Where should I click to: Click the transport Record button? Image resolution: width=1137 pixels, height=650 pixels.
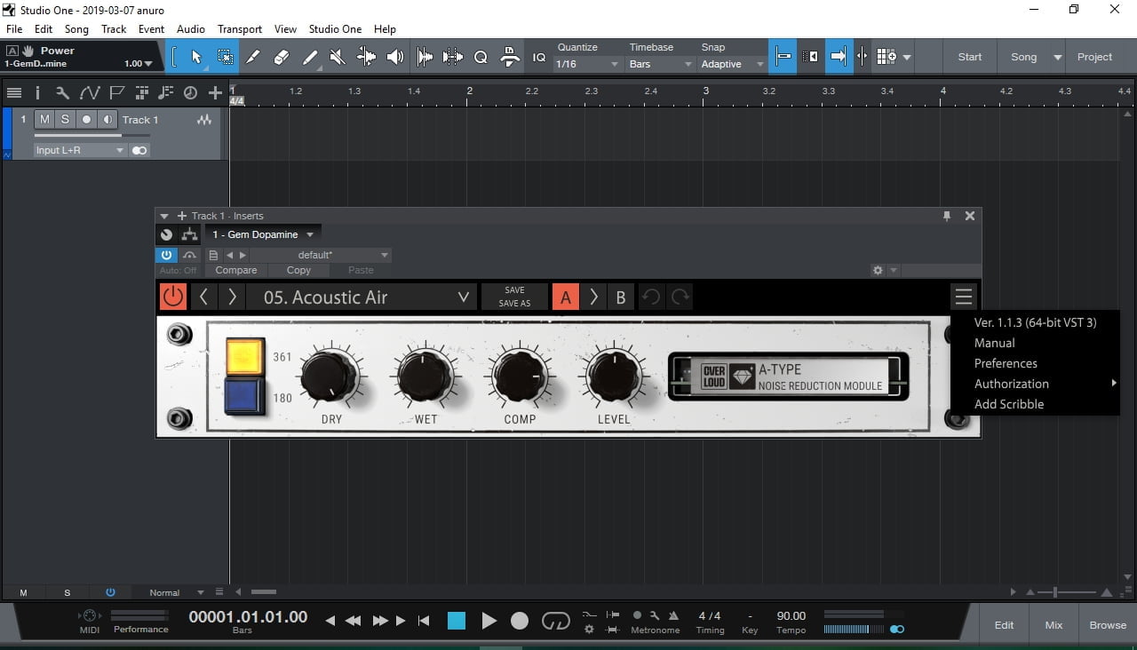point(520,621)
